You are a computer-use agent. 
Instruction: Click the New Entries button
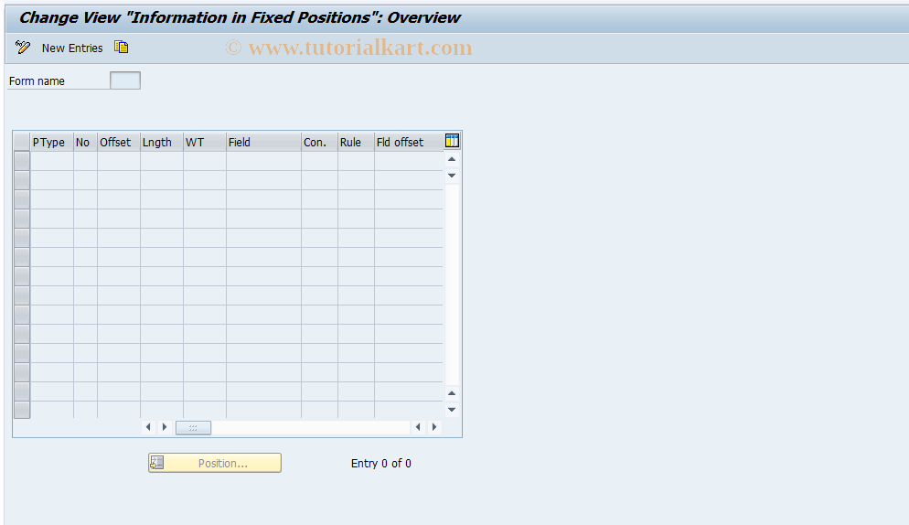(72, 48)
